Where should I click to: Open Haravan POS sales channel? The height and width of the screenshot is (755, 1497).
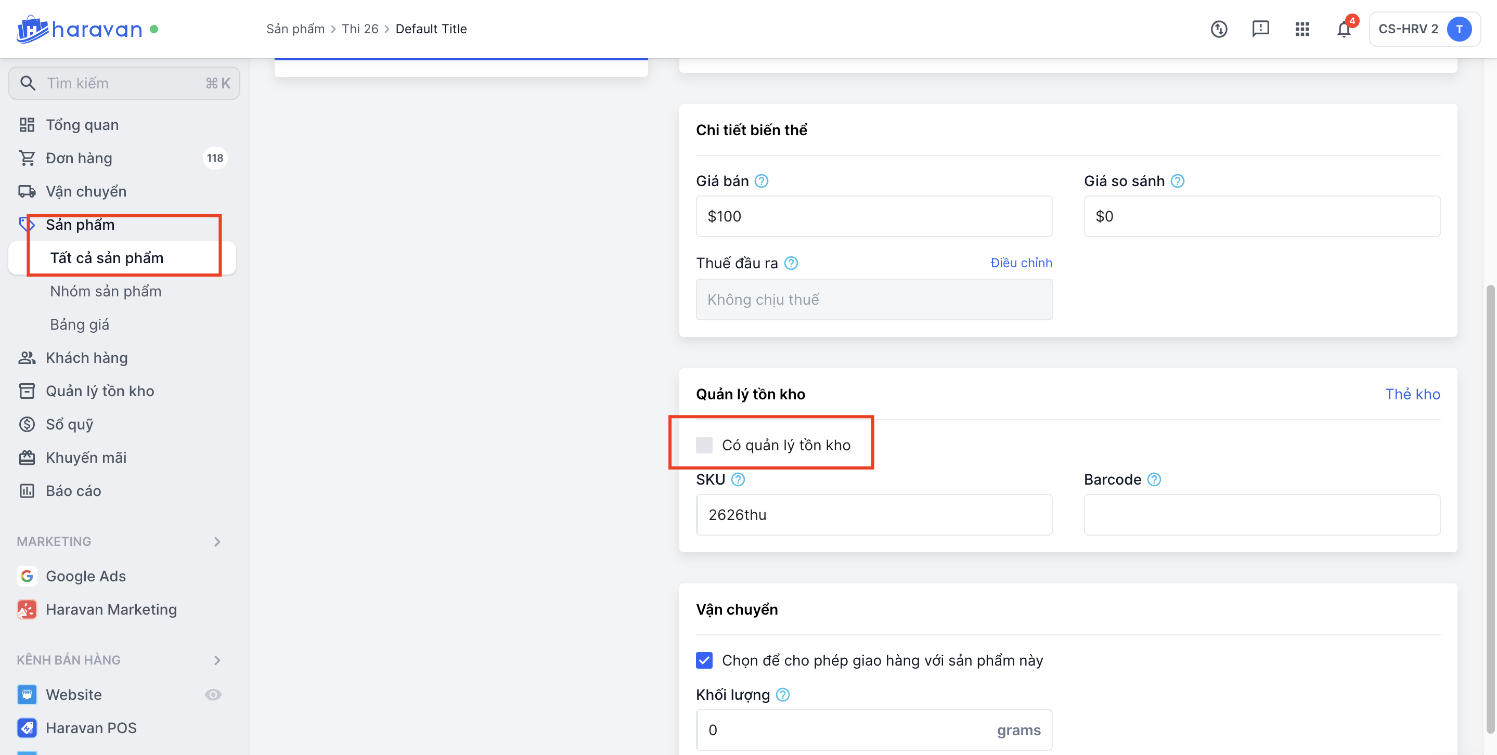[x=91, y=728]
